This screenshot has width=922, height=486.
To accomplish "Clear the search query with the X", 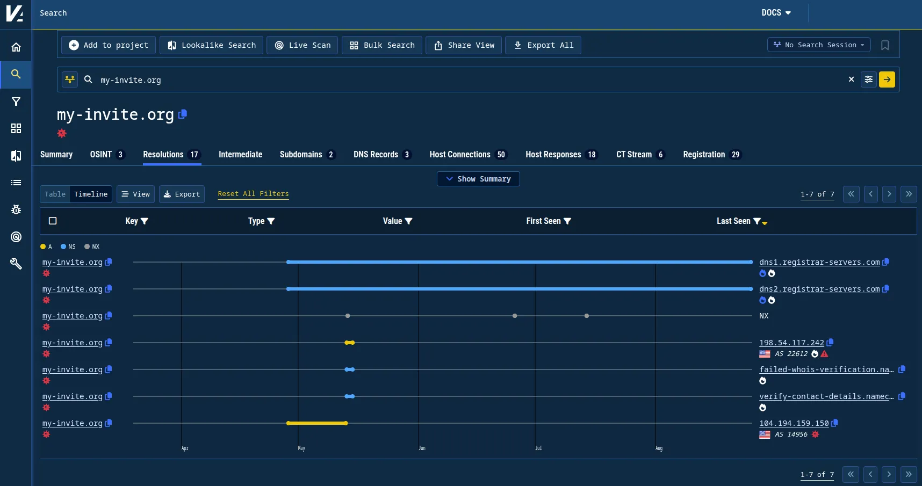I will (x=851, y=79).
